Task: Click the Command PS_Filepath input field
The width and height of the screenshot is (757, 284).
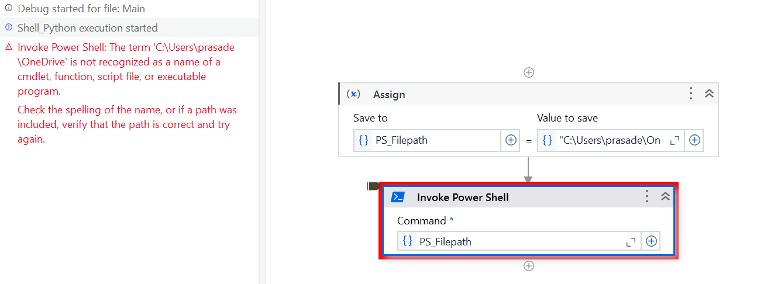Action: (x=518, y=241)
